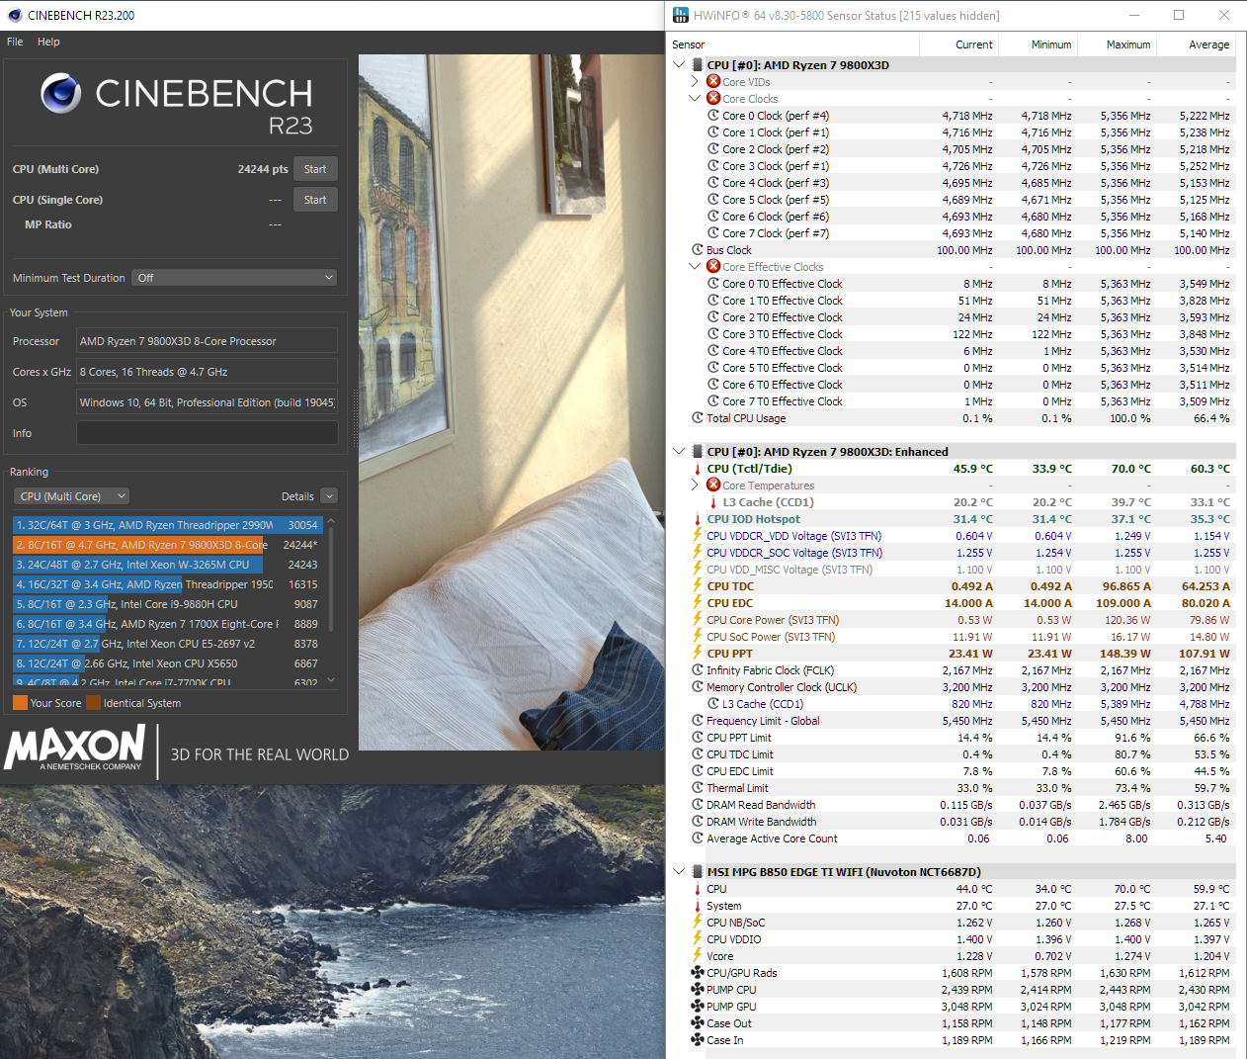Select ranking entry Ryzen 7 9800X3D 24244

[168, 545]
